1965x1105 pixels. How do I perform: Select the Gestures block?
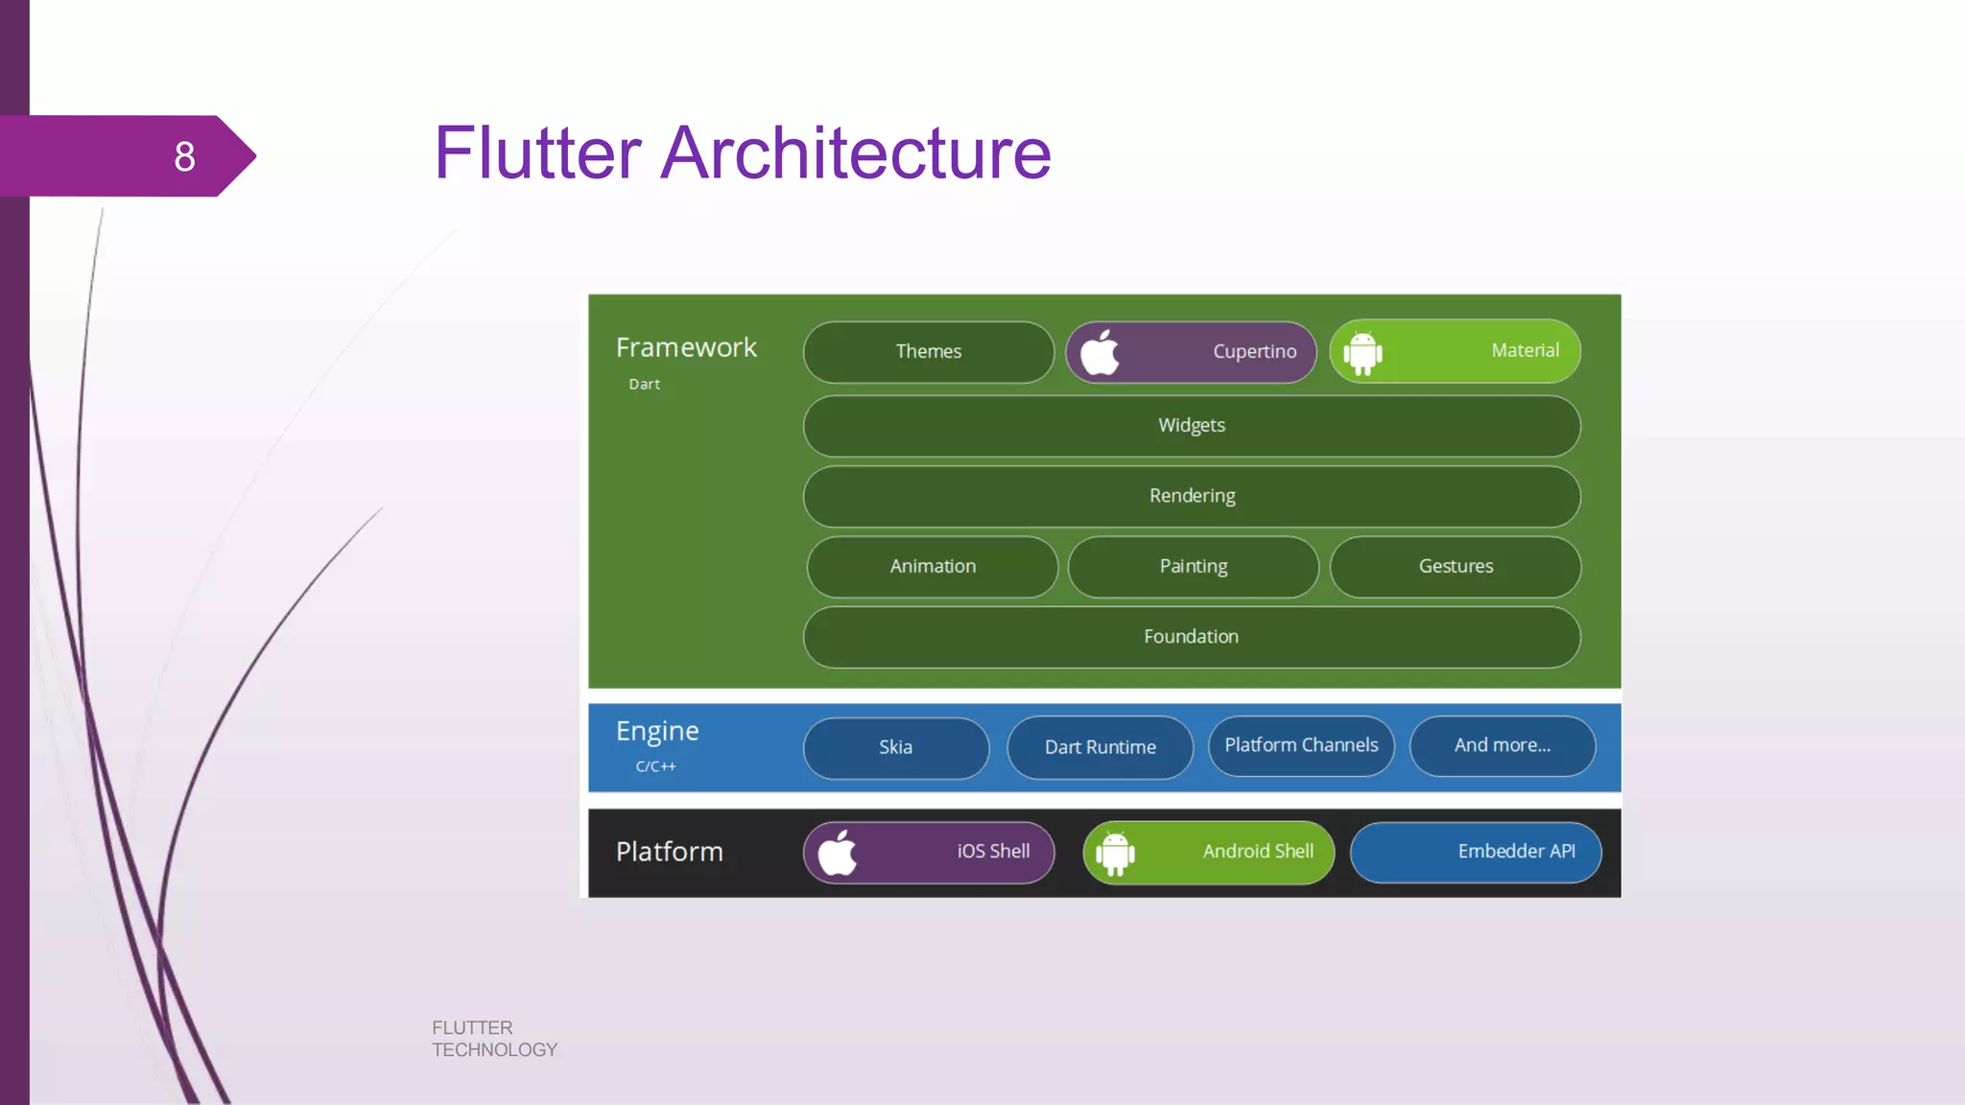1455,567
